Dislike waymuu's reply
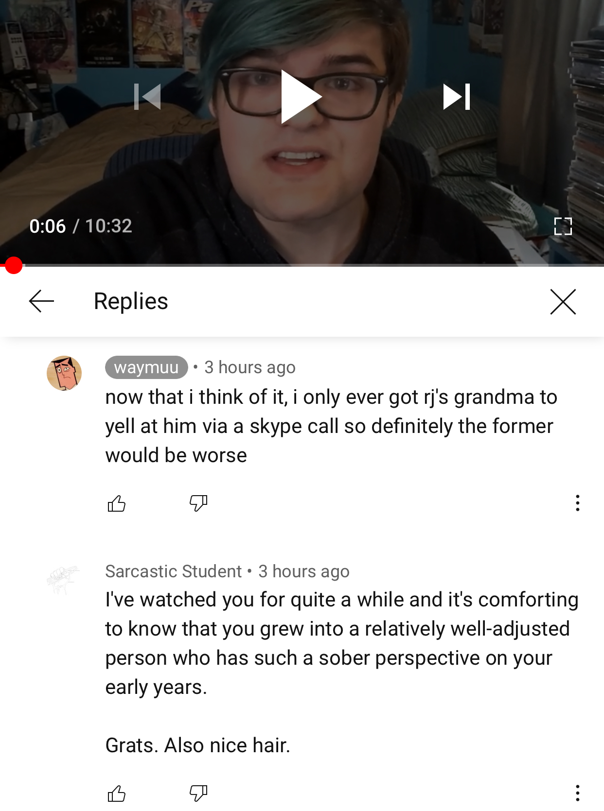 point(198,503)
